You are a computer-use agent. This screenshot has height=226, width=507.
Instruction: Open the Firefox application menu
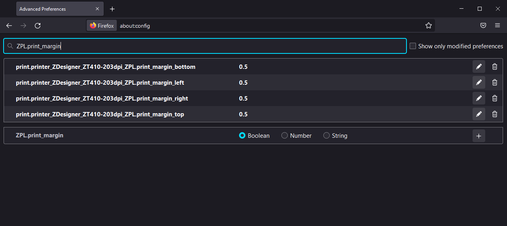(x=498, y=26)
